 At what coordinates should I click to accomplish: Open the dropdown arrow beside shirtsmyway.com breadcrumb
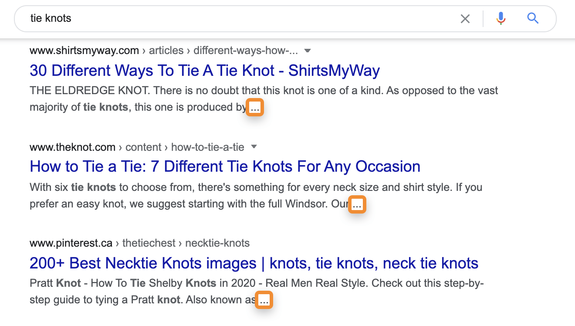[x=308, y=51]
